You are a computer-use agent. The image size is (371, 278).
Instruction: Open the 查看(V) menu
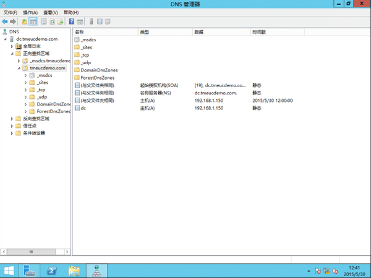(50, 12)
